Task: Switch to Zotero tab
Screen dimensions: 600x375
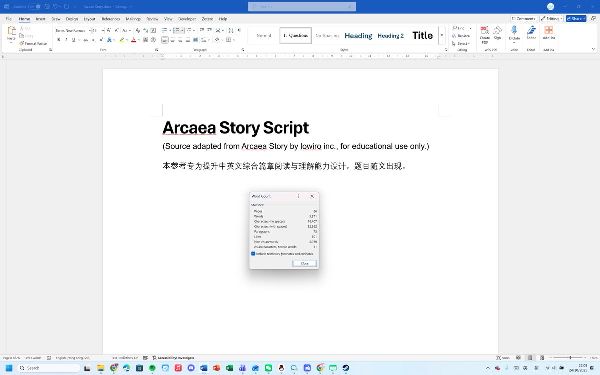Action: pos(207,19)
